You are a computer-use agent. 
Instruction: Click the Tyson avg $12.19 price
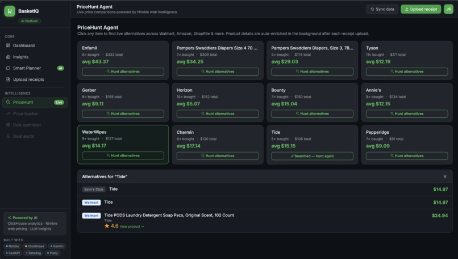[378, 61]
